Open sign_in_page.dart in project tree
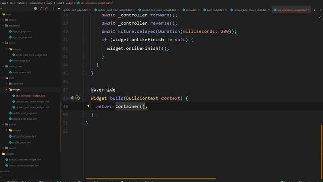Viewport: 323px width, 182px height. click(x=20, y=31)
